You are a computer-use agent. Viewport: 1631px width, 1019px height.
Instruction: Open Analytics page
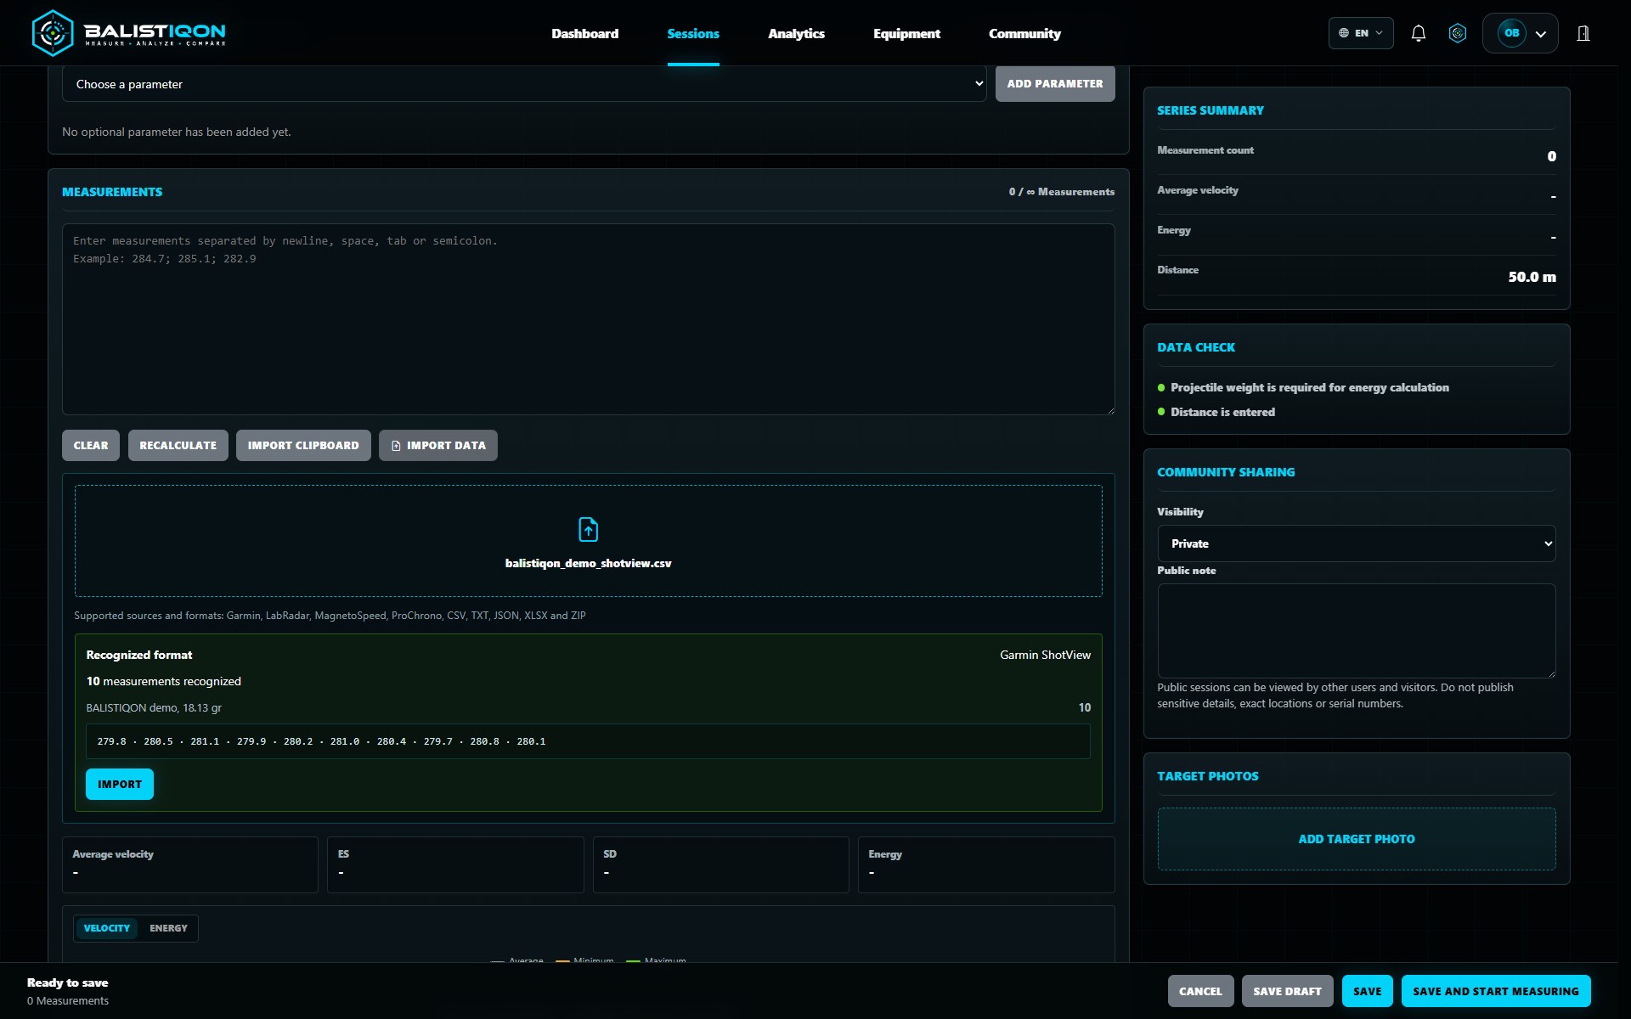pos(796,33)
